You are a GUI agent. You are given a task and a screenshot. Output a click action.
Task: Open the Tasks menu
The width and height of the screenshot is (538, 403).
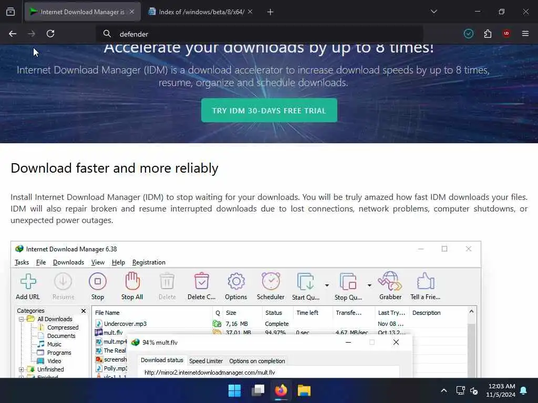pos(22,262)
